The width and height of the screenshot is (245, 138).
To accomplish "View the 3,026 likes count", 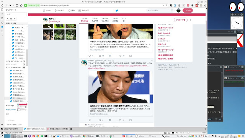I will (x=115, y=20).
